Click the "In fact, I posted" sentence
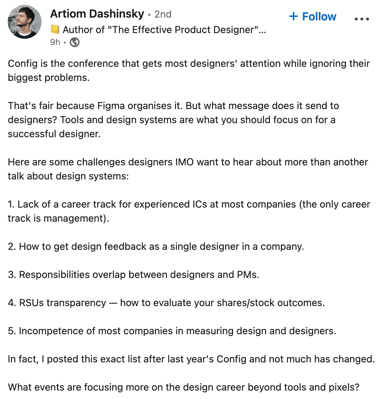This screenshot has width=383, height=399. [191, 359]
